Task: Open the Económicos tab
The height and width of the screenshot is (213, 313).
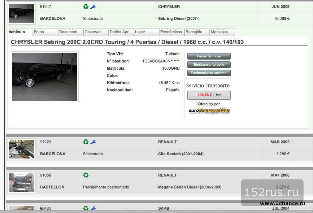Action: (171, 32)
